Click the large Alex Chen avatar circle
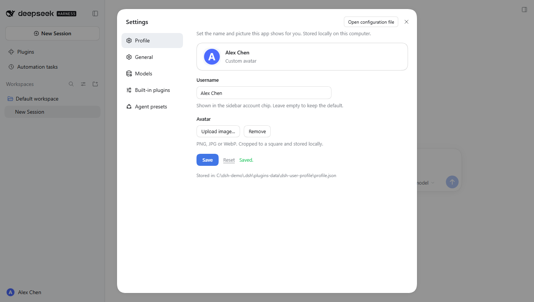The height and width of the screenshot is (302, 534). pyautogui.click(x=212, y=57)
